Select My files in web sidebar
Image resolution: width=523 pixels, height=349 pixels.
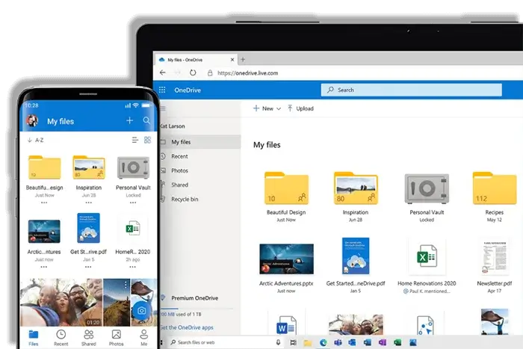pos(200,142)
